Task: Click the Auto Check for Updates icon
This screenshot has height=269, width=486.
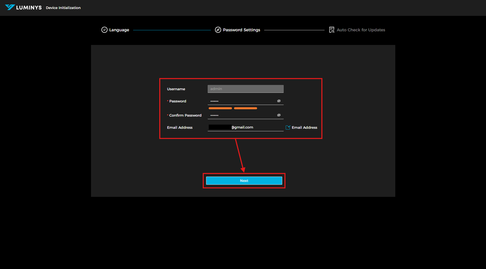Action: (332, 30)
